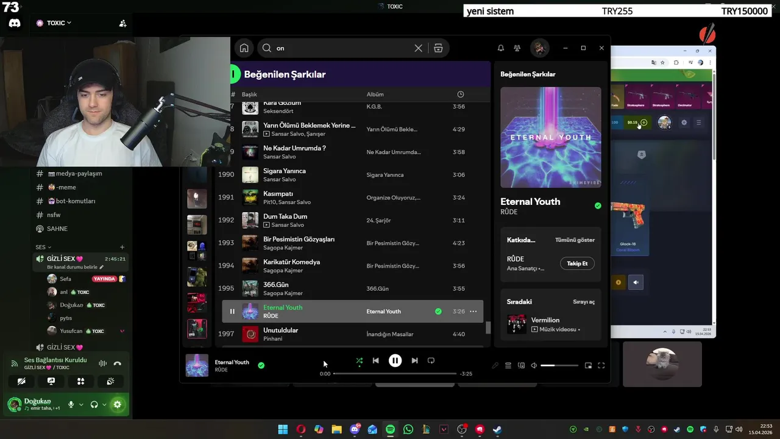Click the song progress bar
Screen dimensions: 780x439
[x=395, y=374]
